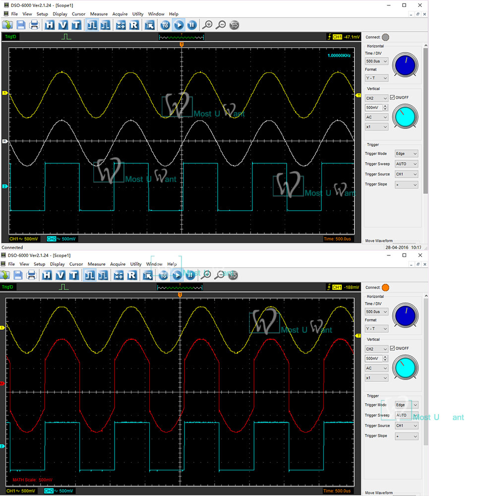Image resolution: width=496 pixels, height=496 pixels.
Task: Toggle the ON/OFF checkbox in upper Vertical panel
Action: [x=393, y=97]
